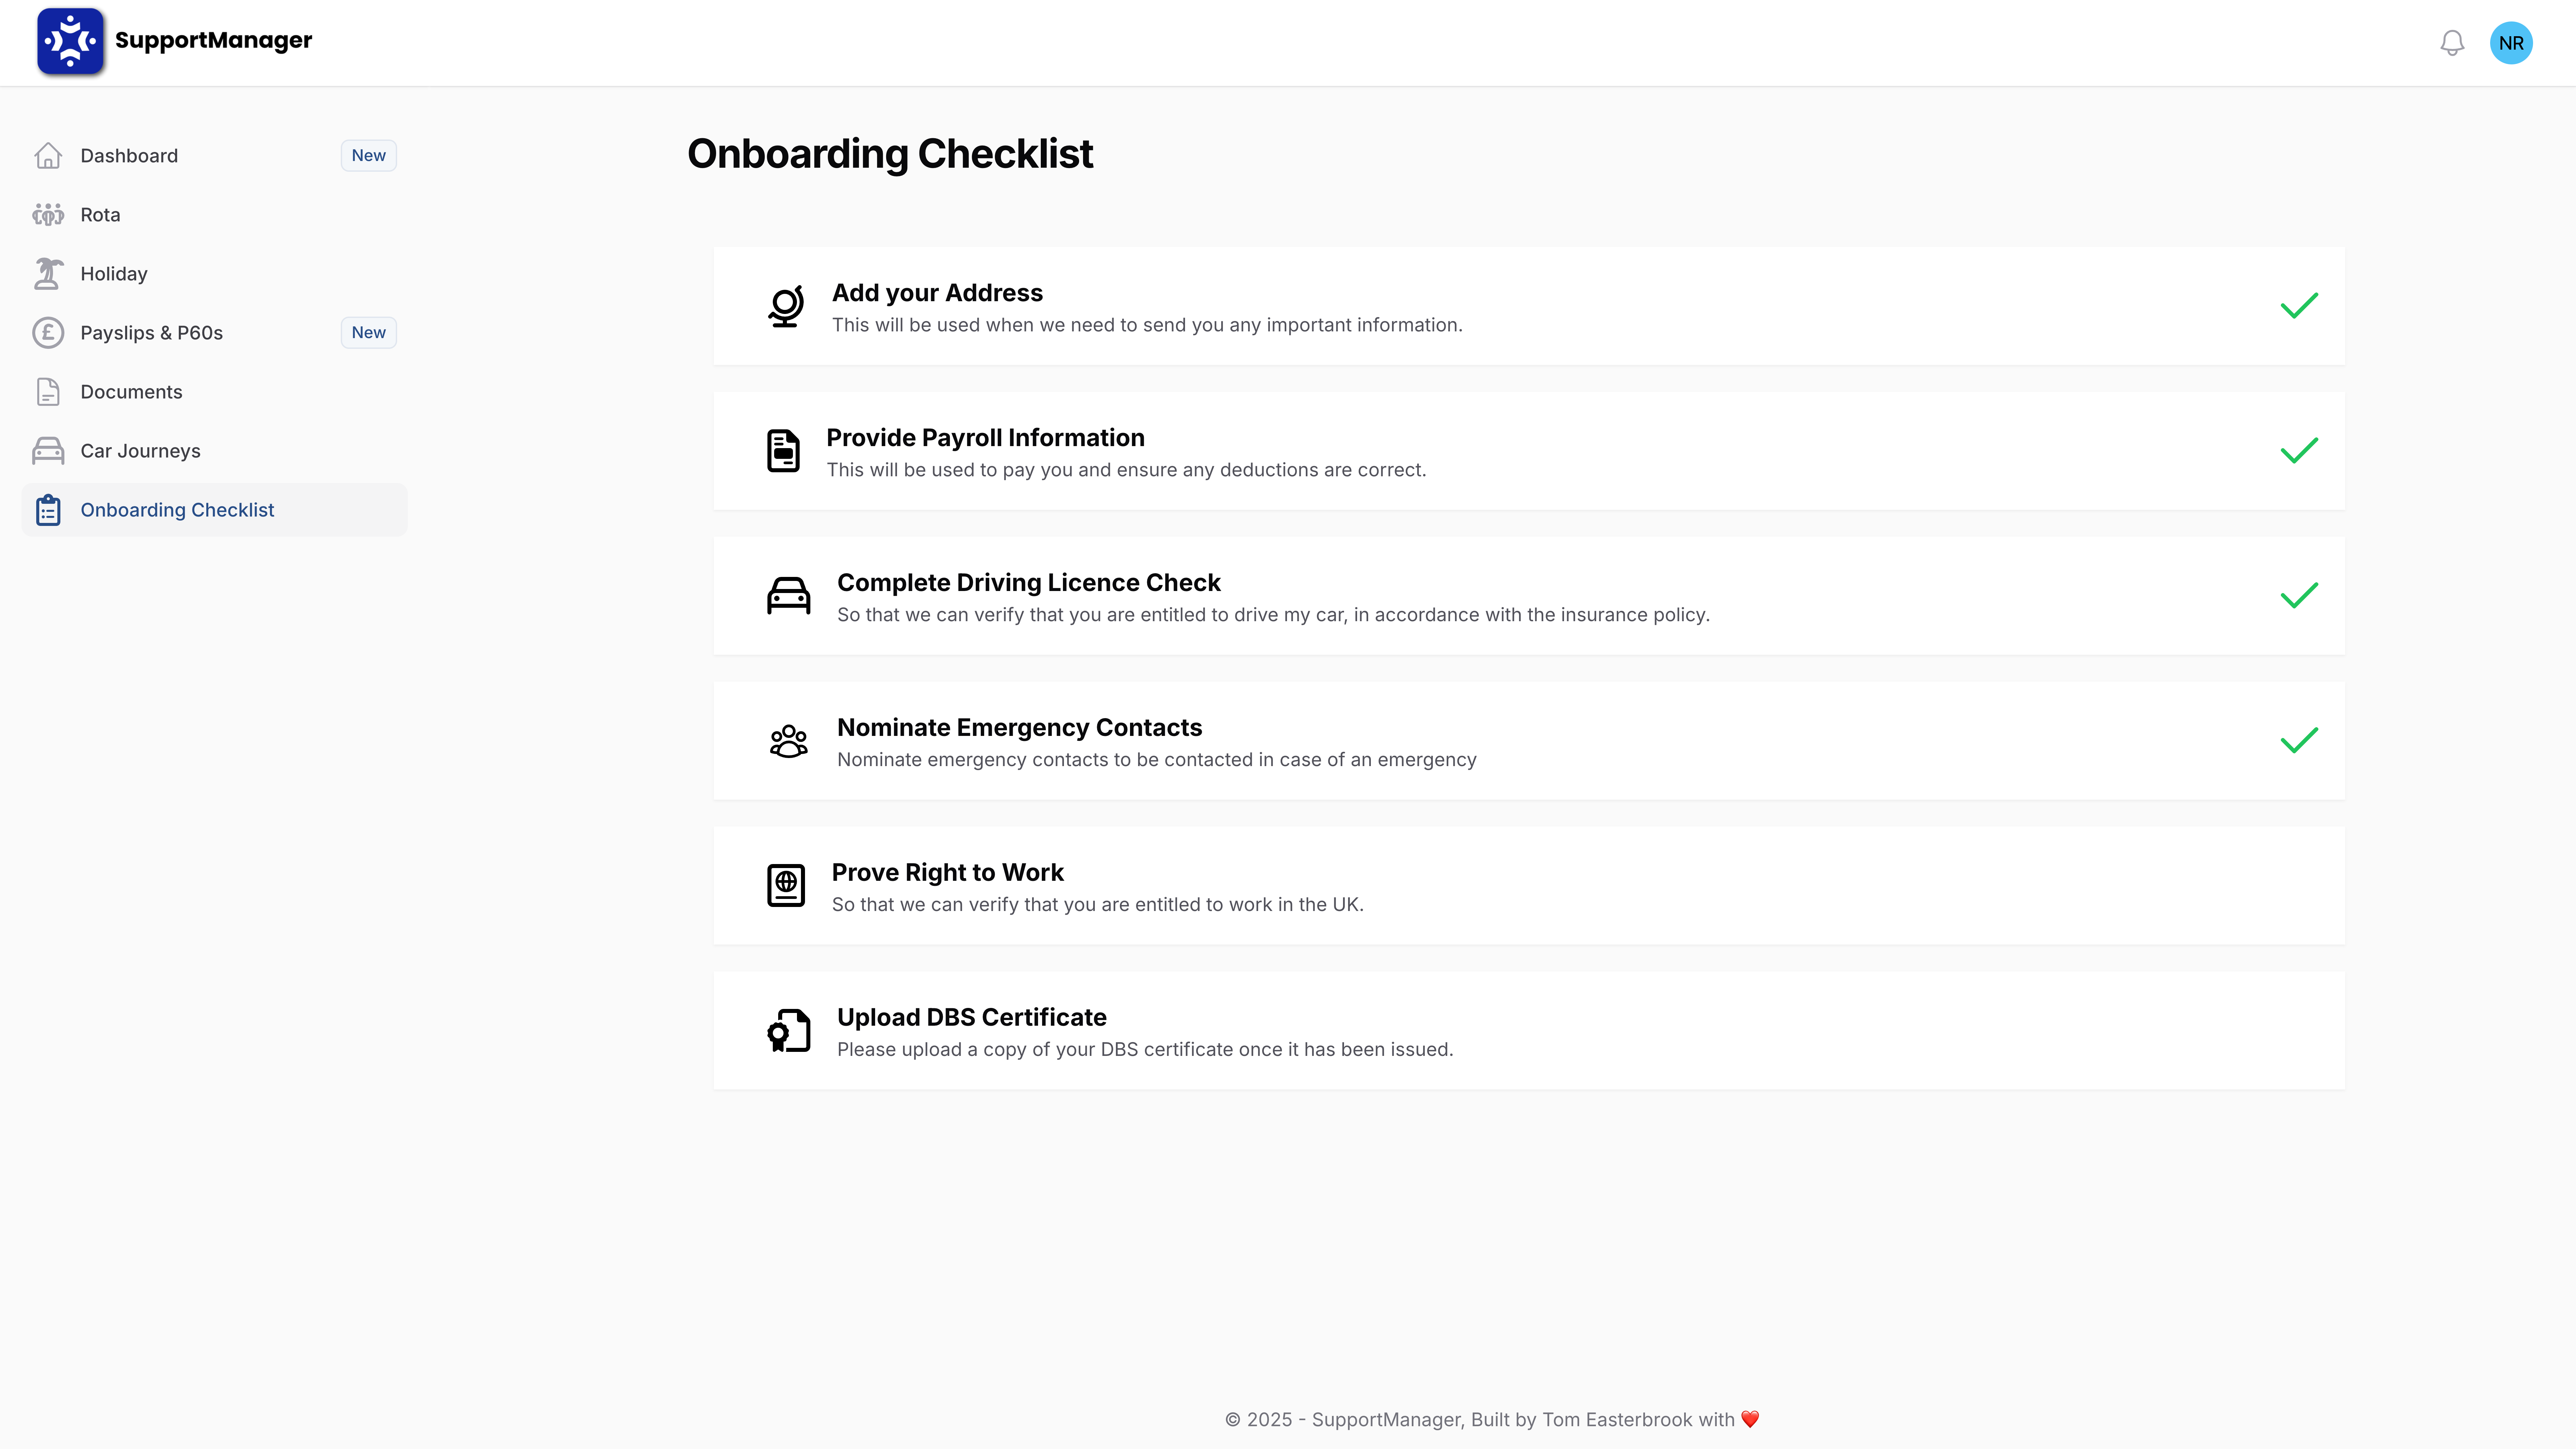This screenshot has width=2576, height=1449.
Task: Click the green checkmark for Driving Licence Check
Action: pos(2299,596)
